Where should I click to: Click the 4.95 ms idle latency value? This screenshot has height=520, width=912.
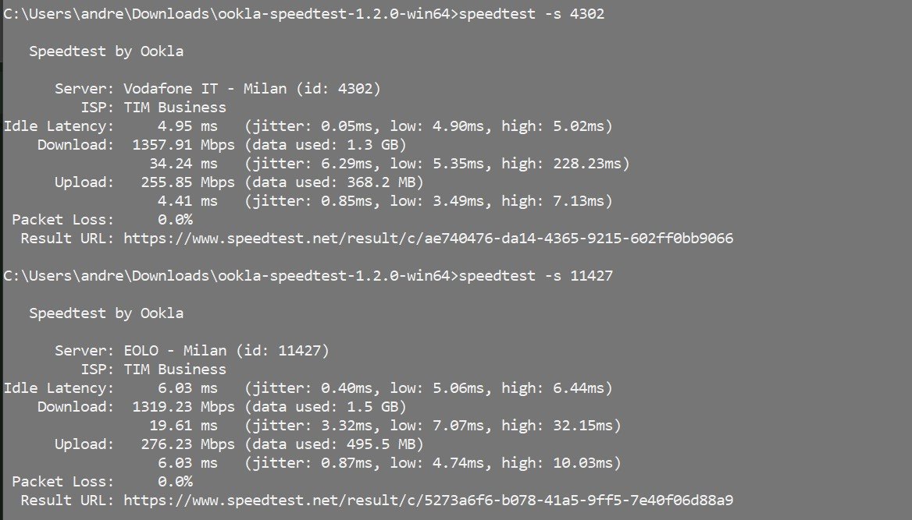point(187,126)
